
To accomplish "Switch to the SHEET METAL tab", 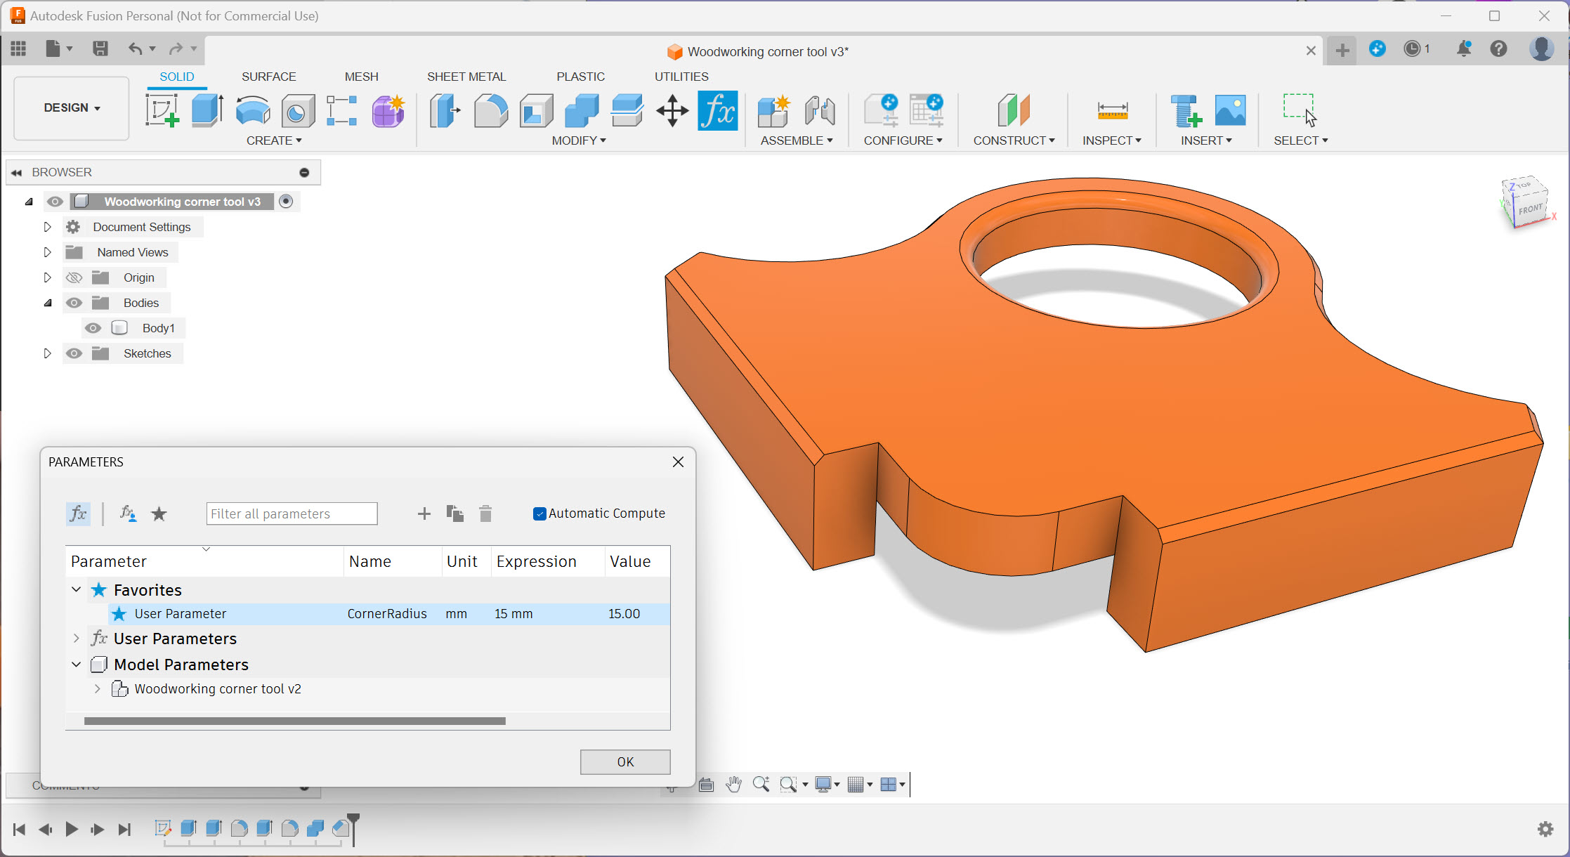I will [x=466, y=77].
